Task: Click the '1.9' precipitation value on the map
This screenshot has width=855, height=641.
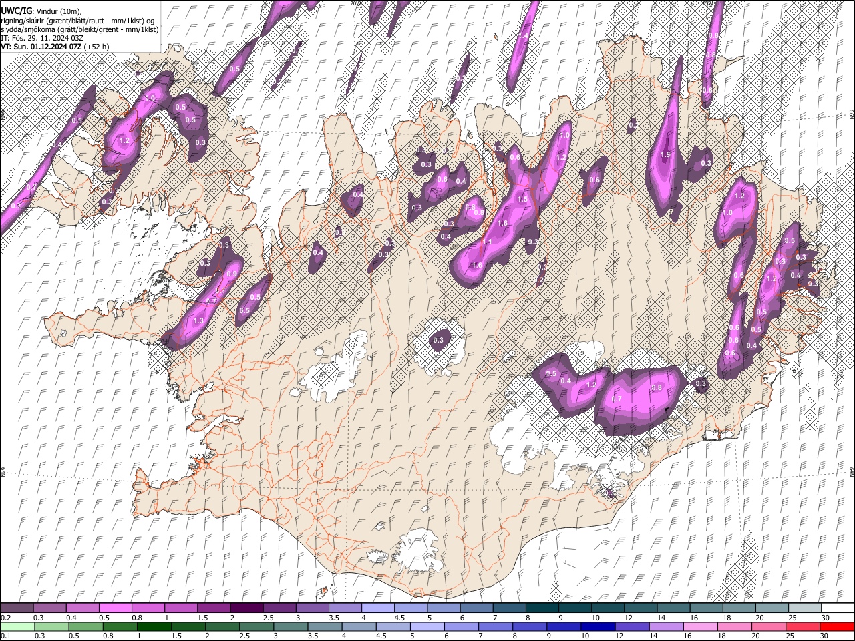Action: click(665, 155)
